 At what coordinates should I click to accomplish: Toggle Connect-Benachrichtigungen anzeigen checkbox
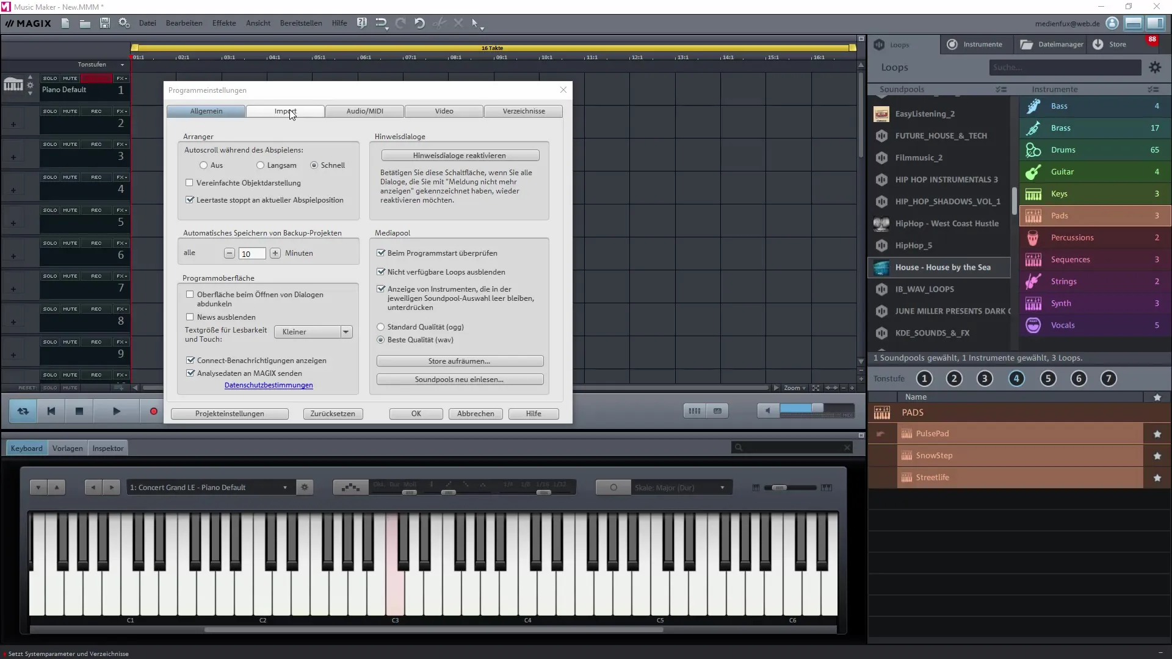click(x=190, y=360)
